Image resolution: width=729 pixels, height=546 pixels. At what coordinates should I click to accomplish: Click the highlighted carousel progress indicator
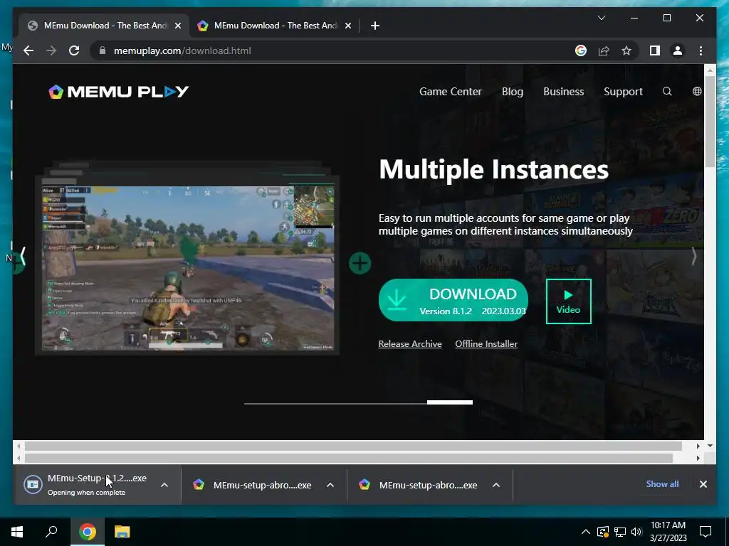450,402
